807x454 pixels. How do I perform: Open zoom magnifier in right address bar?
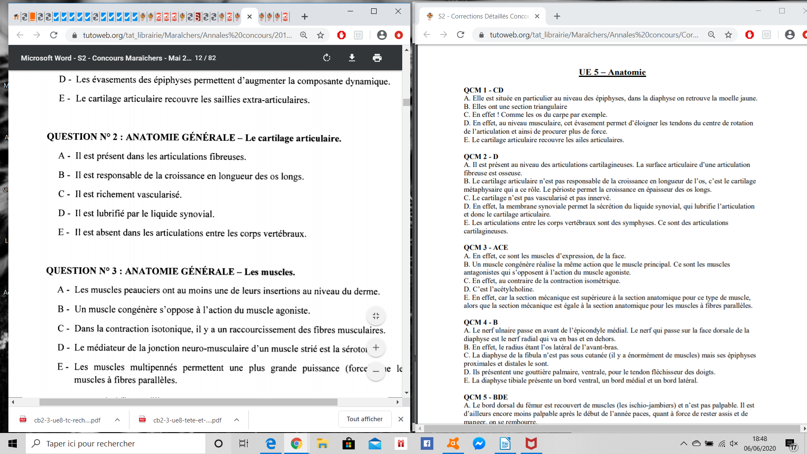click(711, 35)
